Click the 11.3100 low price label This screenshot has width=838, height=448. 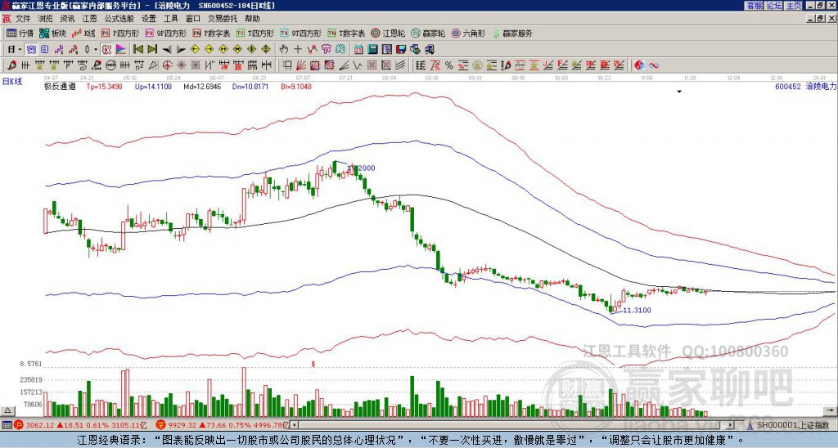(637, 310)
